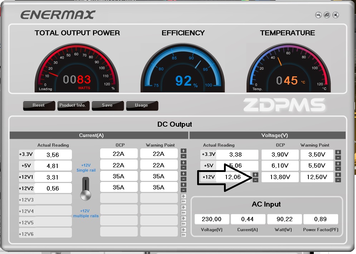The width and height of the screenshot is (356, 254).
Task: Lower +12V actual voltage with minus
Action: [x=255, y=180]
